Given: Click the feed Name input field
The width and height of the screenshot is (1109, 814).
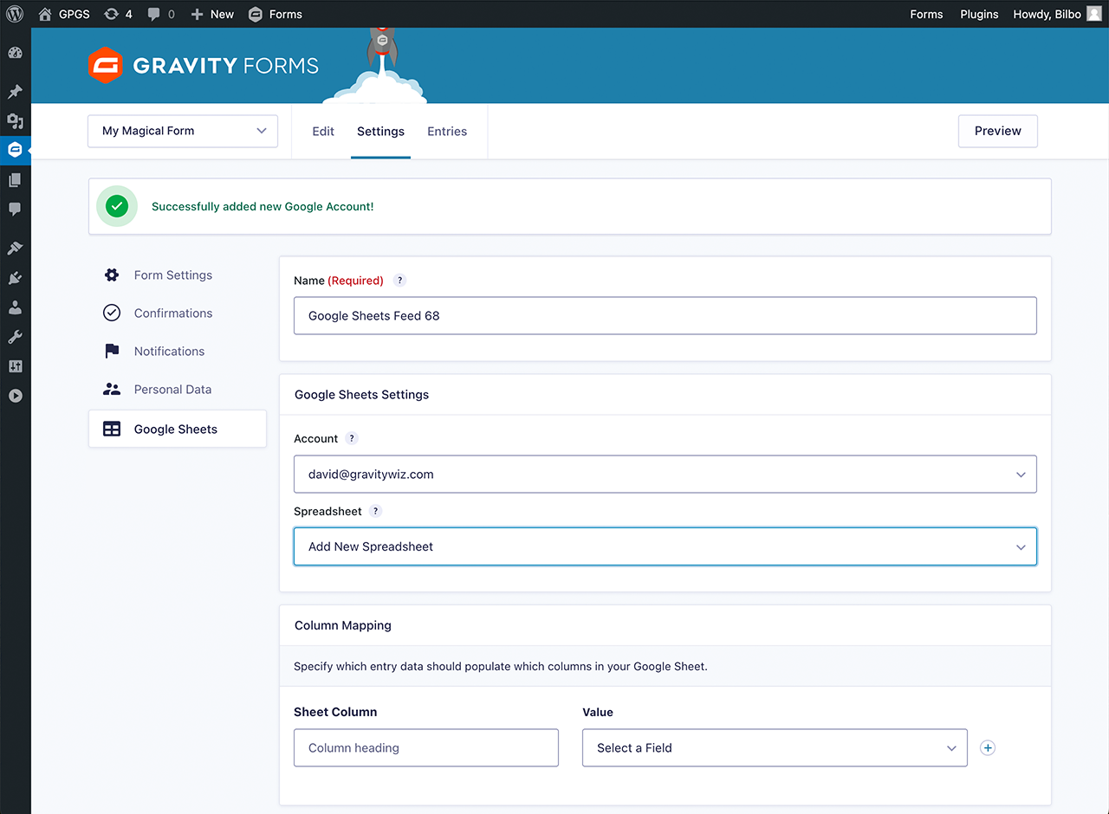Looking at the screenshot, I should (x=665, y=316).
